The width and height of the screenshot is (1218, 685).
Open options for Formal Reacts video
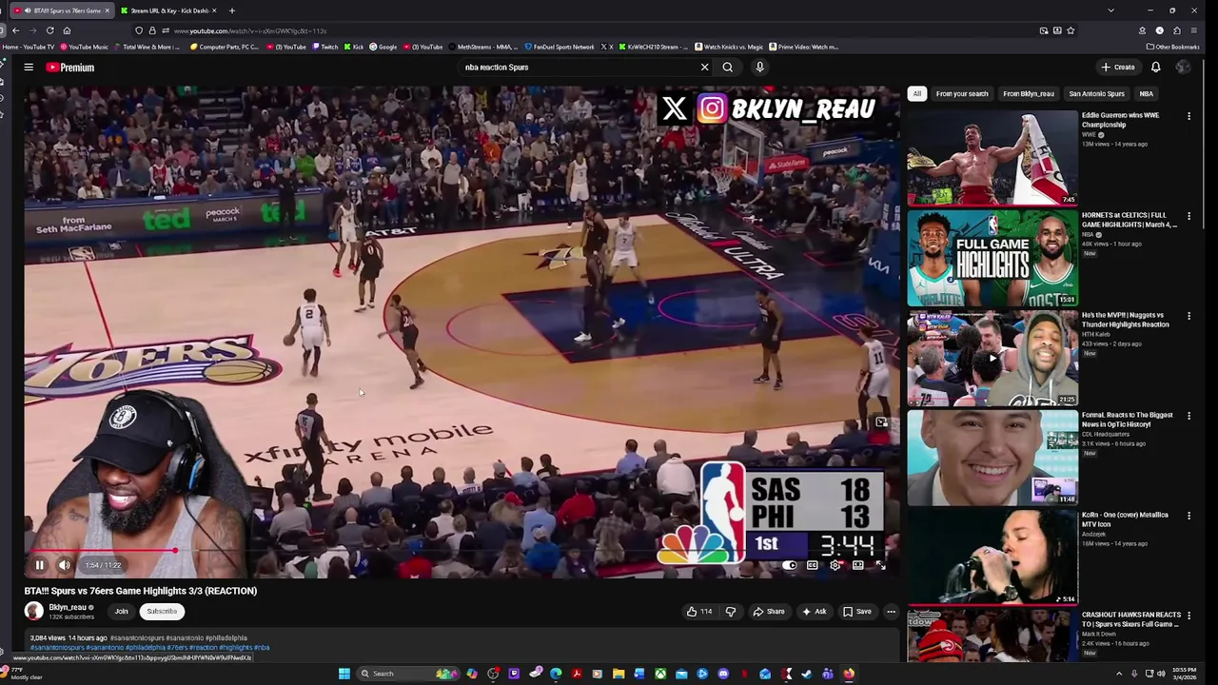[x=1189, y=417]
